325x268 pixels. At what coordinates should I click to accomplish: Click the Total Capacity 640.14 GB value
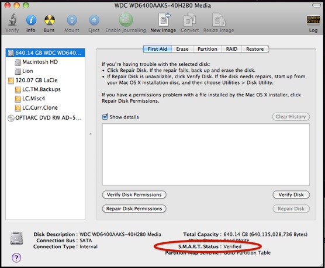[x=265, y=234]
